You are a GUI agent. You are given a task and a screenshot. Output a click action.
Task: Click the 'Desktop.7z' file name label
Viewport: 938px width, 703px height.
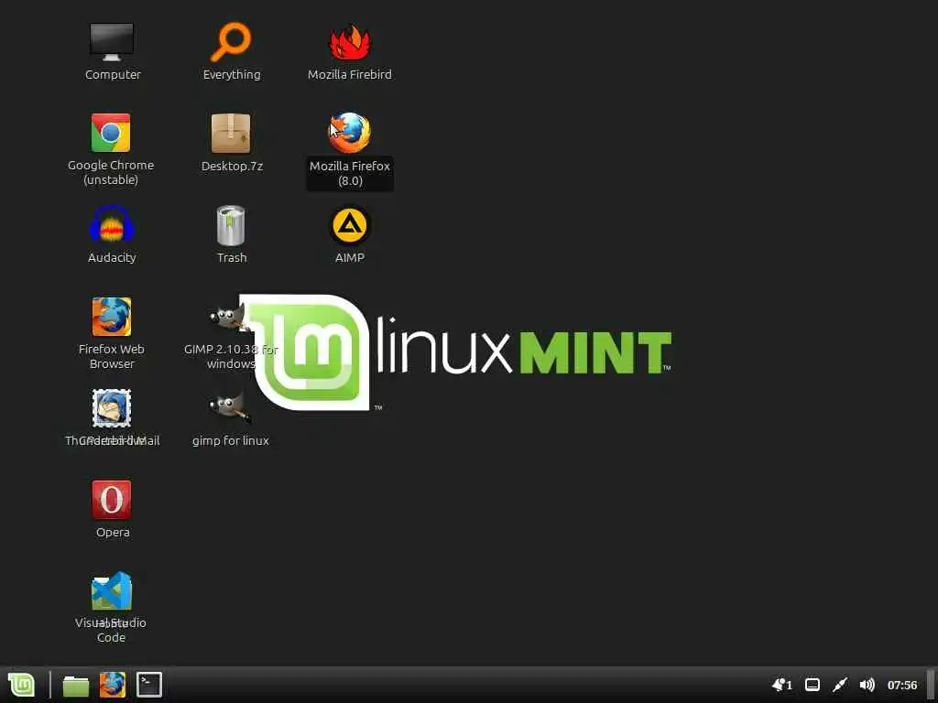(232, 167)
